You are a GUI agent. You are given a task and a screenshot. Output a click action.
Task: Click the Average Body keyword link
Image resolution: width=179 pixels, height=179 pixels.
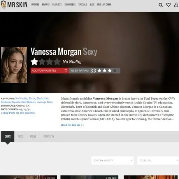[x=45, y=102]
